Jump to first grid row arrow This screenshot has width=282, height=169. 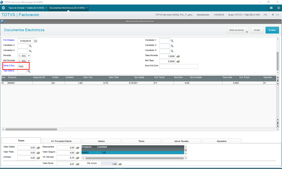278,77
